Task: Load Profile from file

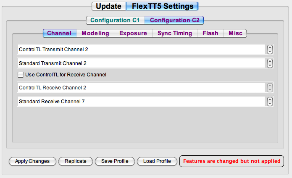Action: (x=157, y=161)
